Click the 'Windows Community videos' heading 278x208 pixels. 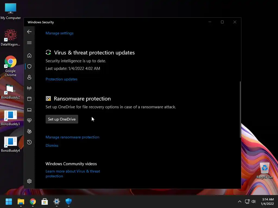[71, 164]
